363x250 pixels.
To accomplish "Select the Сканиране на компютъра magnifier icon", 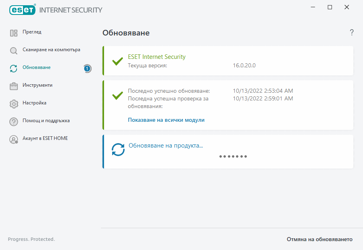I will (13, 50).
